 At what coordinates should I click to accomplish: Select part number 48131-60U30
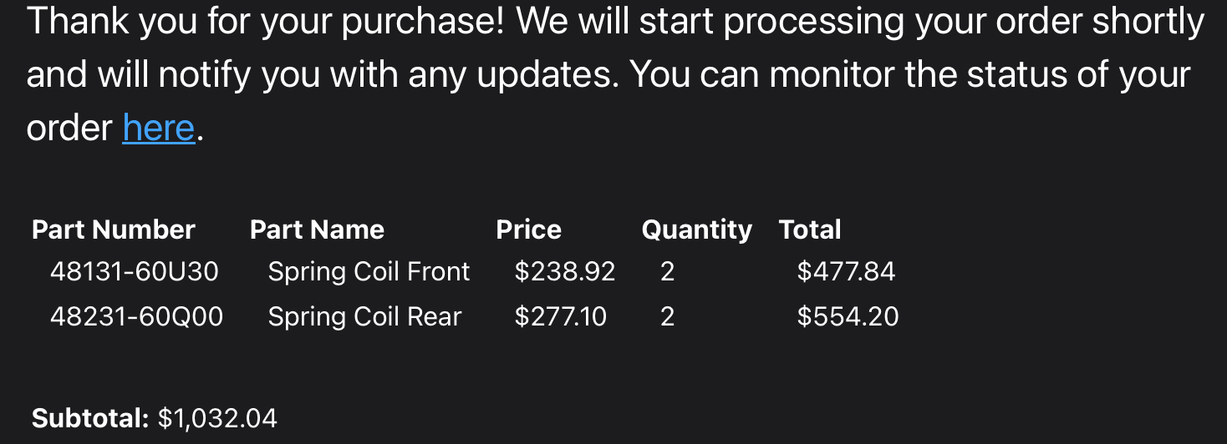(135, 271)
